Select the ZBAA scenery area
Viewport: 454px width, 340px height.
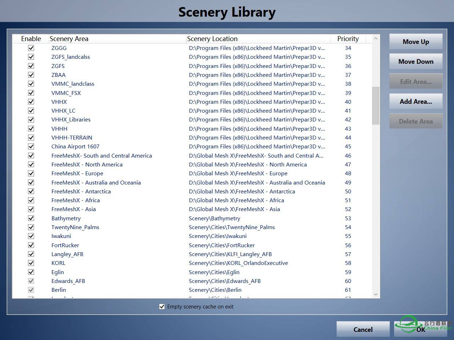coord(59,75)
